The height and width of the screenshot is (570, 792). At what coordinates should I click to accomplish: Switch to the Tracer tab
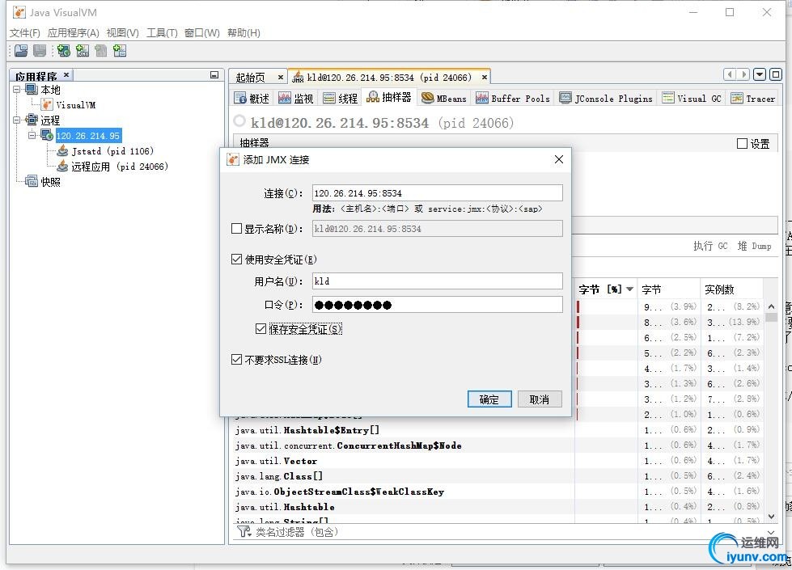pos(753,98)
